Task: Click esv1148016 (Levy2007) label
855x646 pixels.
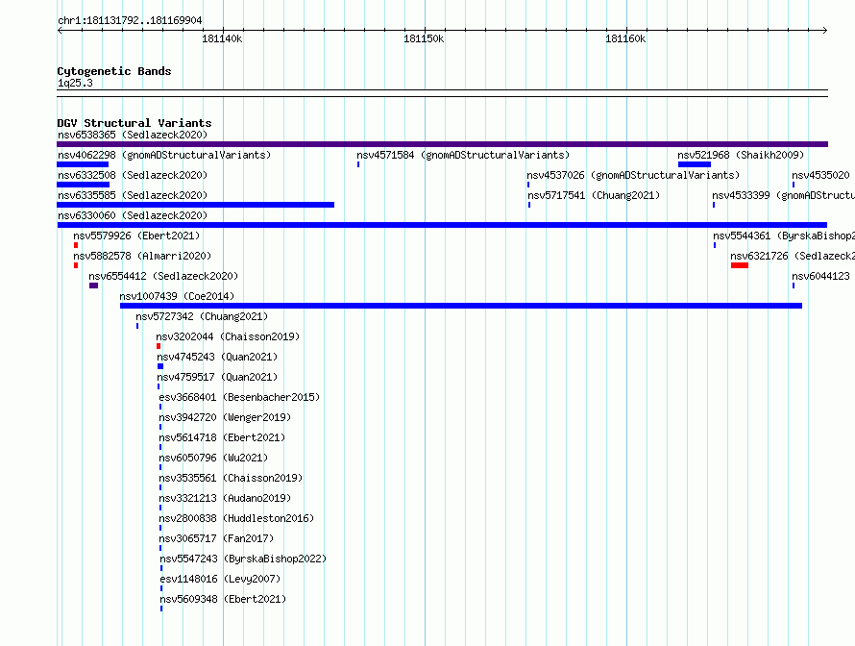Action: coord(220,579)
